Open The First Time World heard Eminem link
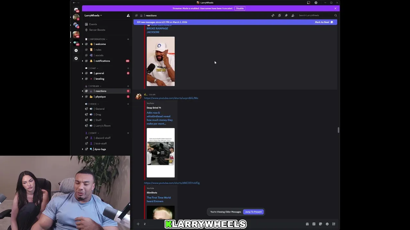Screen dimensions: 410x230 pyautogui.click(x=159, y=199)
